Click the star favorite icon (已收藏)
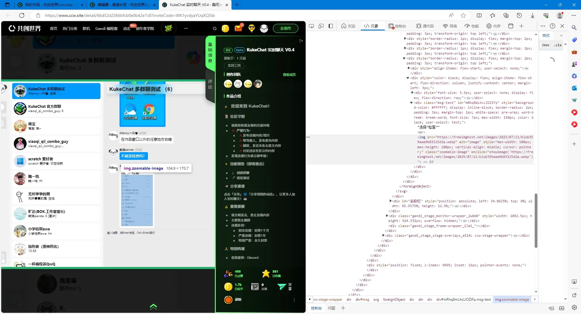 tap(266, 274)
